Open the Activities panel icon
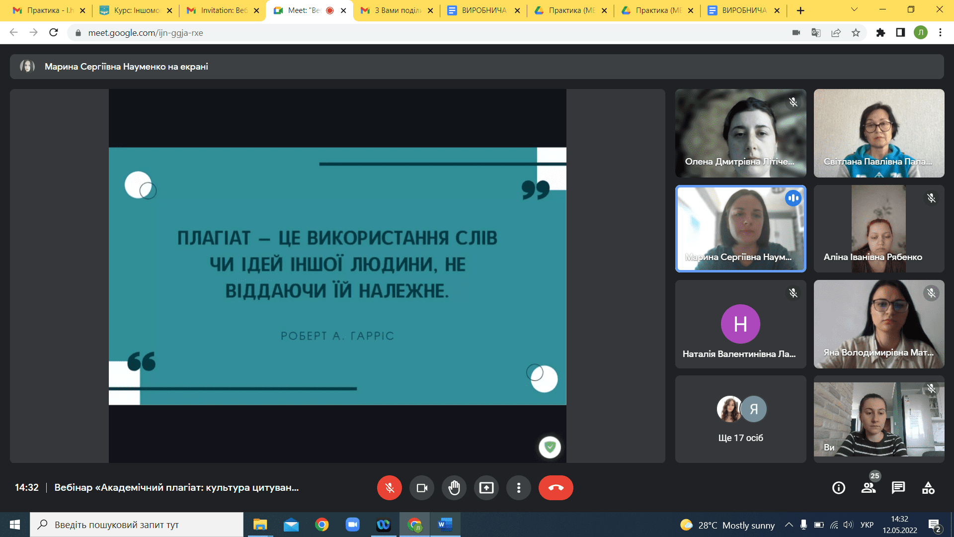This screenshot has width=954, height=537. point(928,488)
